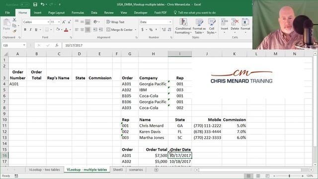The image size is (318, 179).
Task: Toggle Wrap Text
Action: pyautogui.click(x=115, y=22)
